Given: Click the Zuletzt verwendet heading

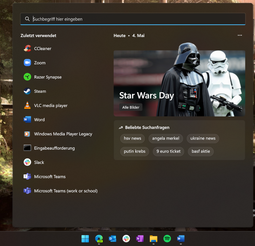Looking at the screenshot, I should (x=39, y=36).
